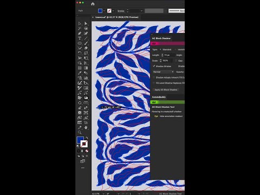Screen dimensions: 260x195
Task: Toggle the Shadow Strokes checkbox
Action: tap(154, 66)
